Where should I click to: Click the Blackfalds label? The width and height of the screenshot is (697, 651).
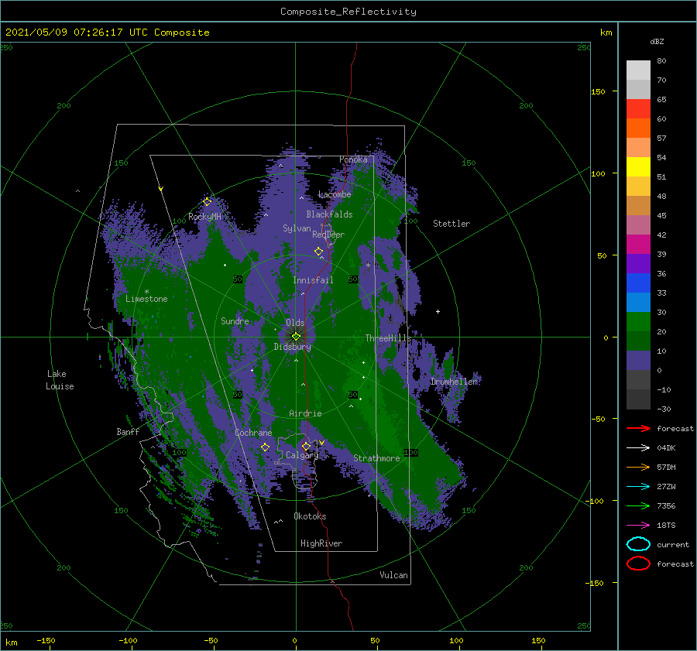tap(329, 214)
